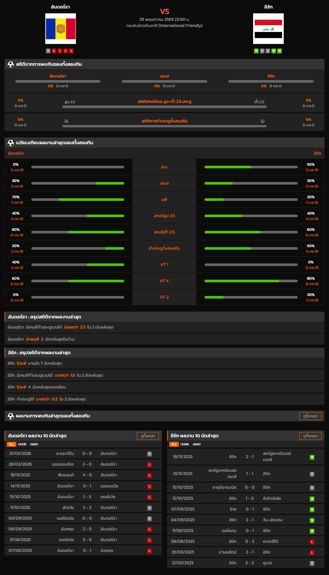The image size is (329, 575).
Task: Select HOME tab in Iraq results table
Action: [185, 444]
